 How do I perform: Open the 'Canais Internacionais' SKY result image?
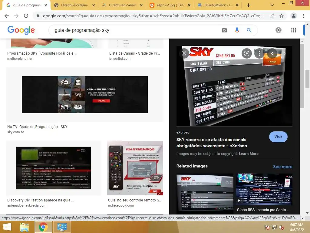point(85,95)
